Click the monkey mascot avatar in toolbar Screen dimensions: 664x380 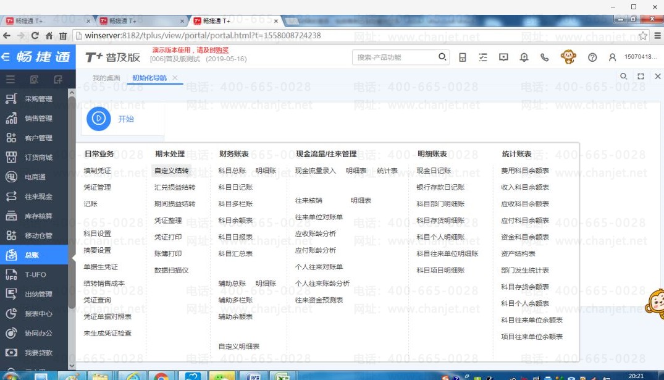[x=568, y=57]
